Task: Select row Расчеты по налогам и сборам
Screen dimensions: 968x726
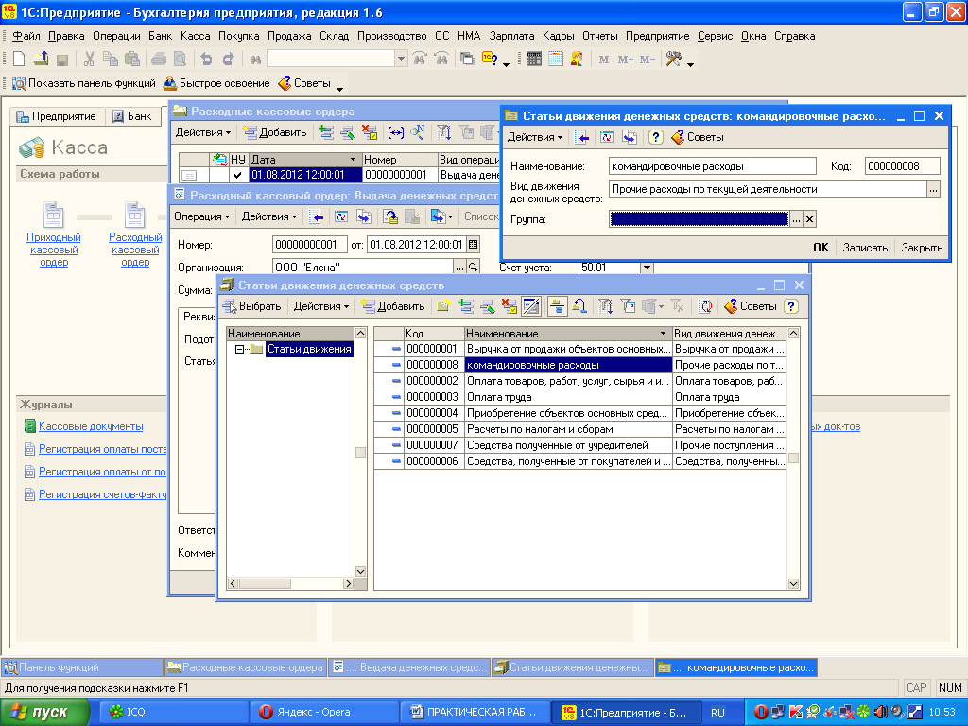Action: [580, 429]
